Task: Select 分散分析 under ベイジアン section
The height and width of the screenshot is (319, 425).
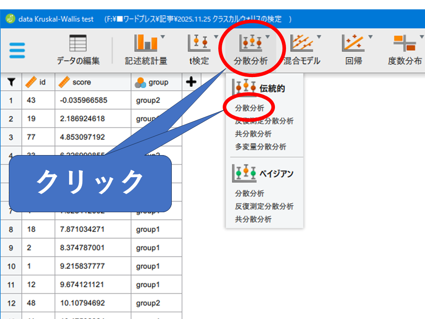Action: coord(250,194)
